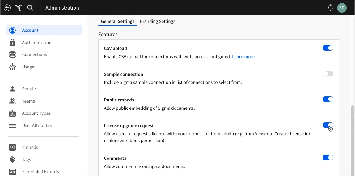Toggle License upgrade request switch
Image resolution: width=355 pixels, height=176 pixels.
coord(328,125)
